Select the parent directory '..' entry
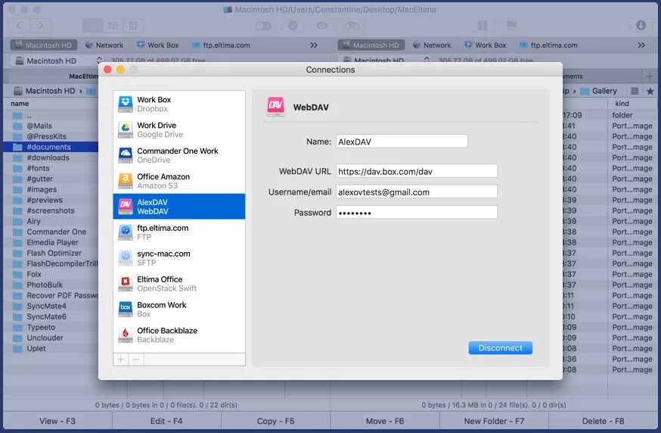 coord(51,115)
